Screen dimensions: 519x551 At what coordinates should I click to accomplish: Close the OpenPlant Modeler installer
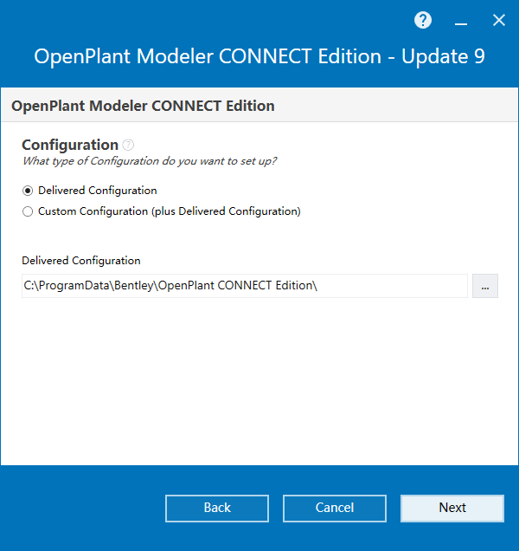tap(498, 20)
